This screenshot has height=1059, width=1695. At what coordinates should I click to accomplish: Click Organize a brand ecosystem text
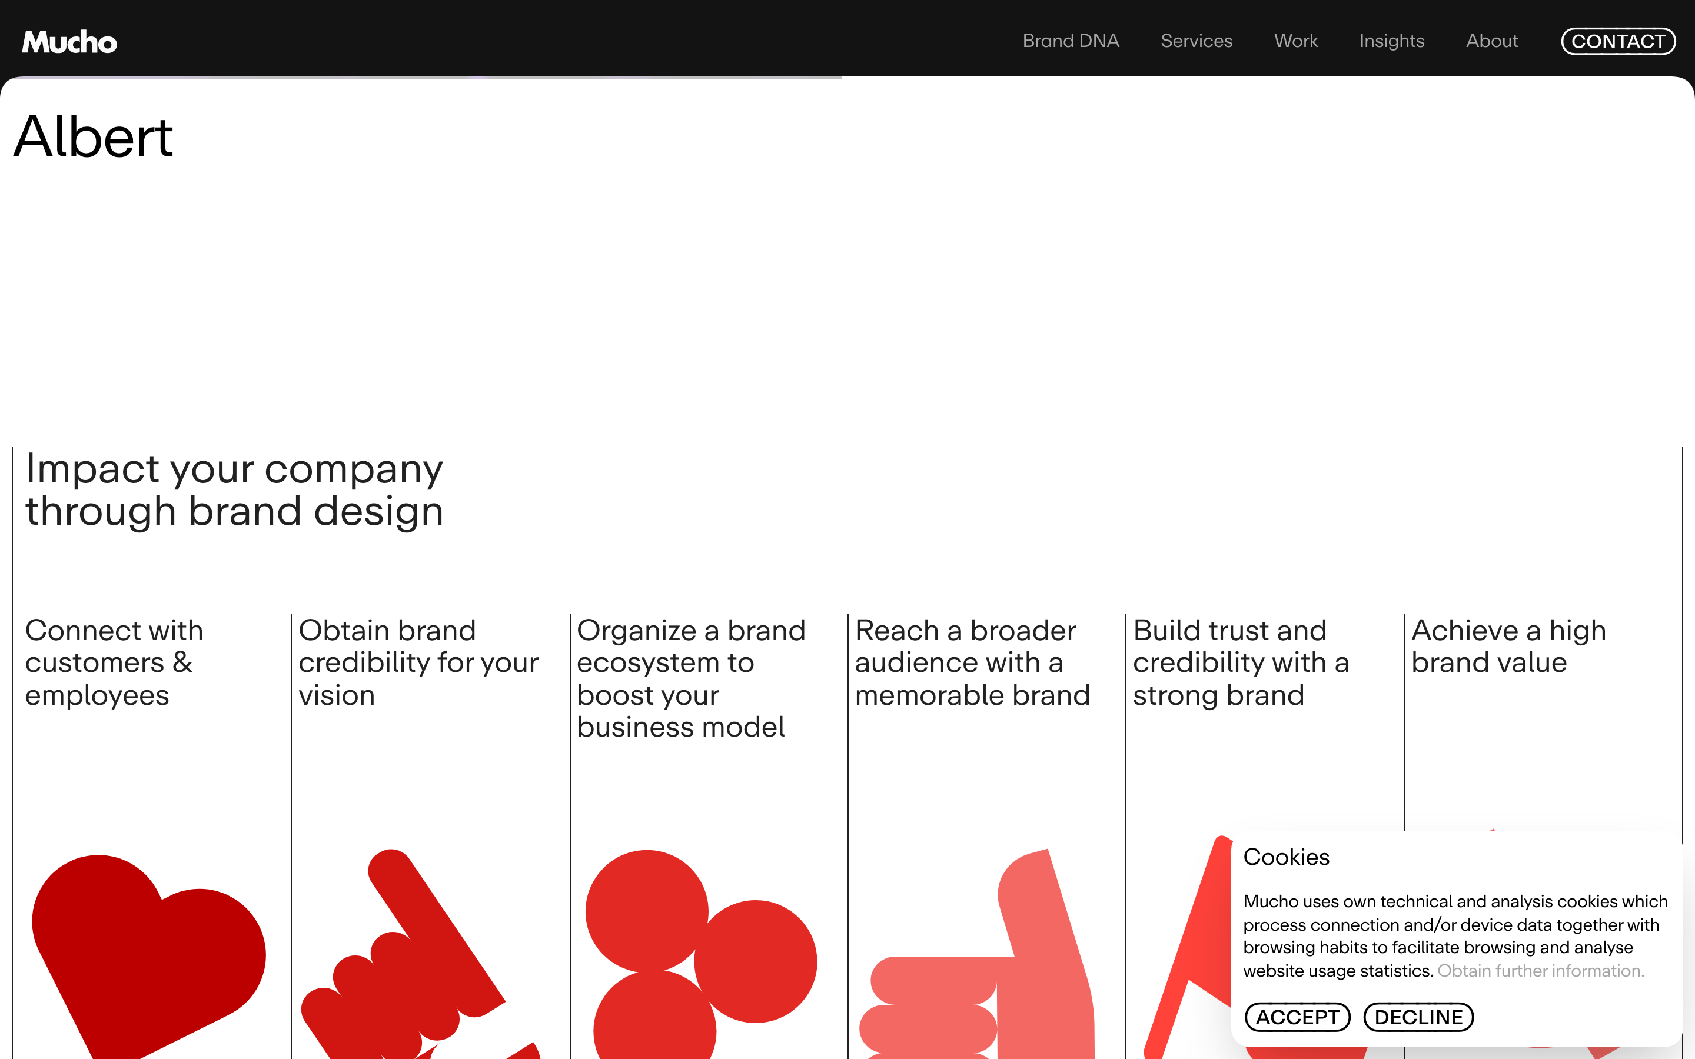(x=690, y=678)
